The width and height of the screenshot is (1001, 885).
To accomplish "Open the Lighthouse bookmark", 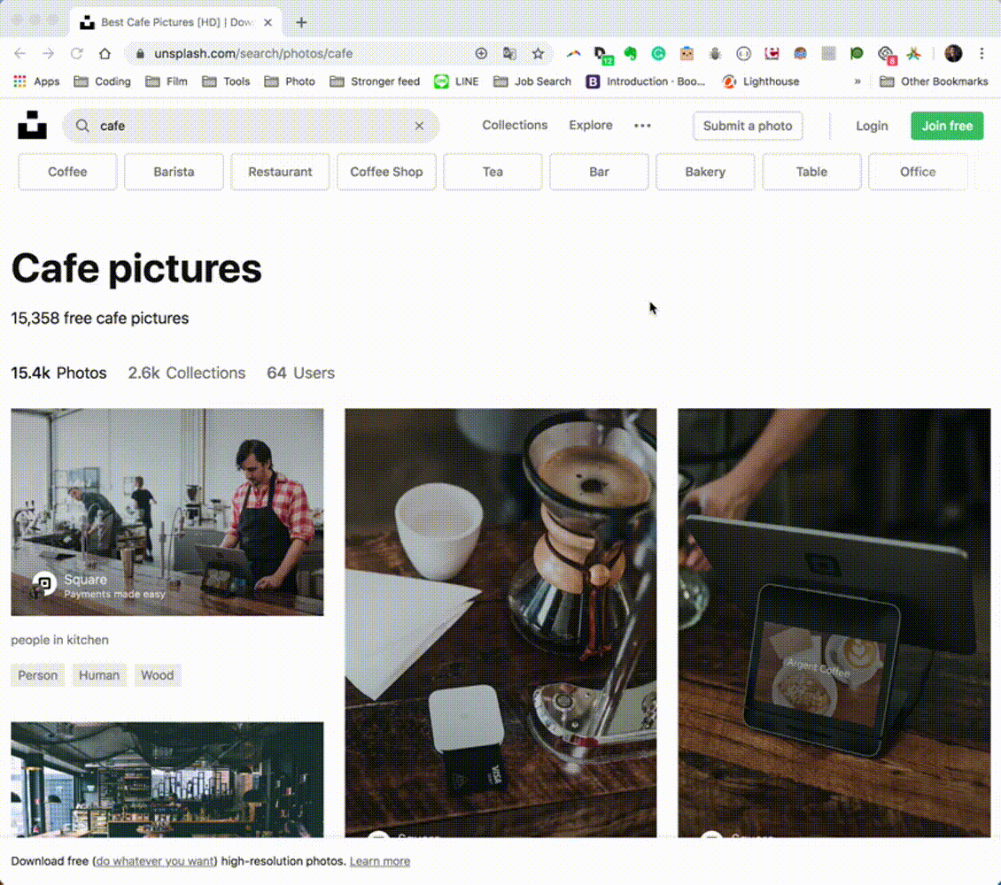I will tap(761, 81).
